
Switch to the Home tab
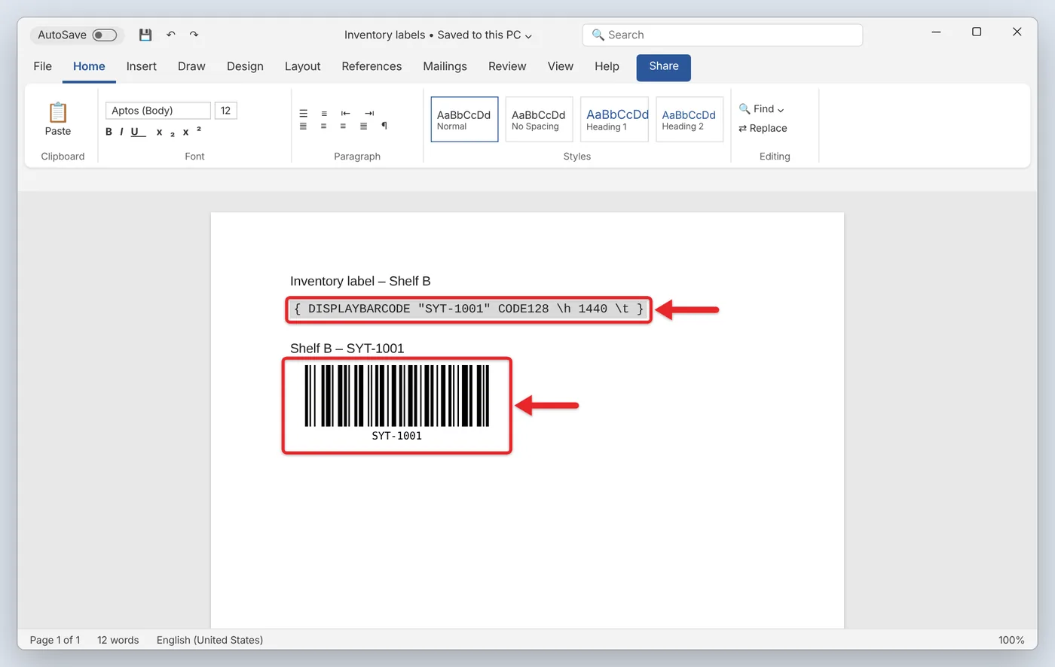pos(89,66)
